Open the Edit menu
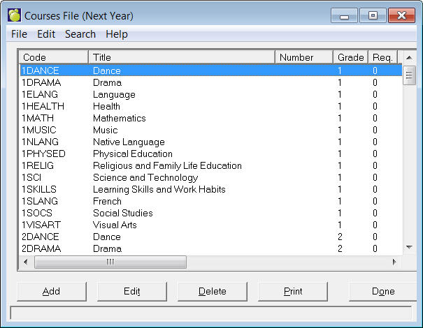Screen dimensions: 423x328 (x=46, y=34)
